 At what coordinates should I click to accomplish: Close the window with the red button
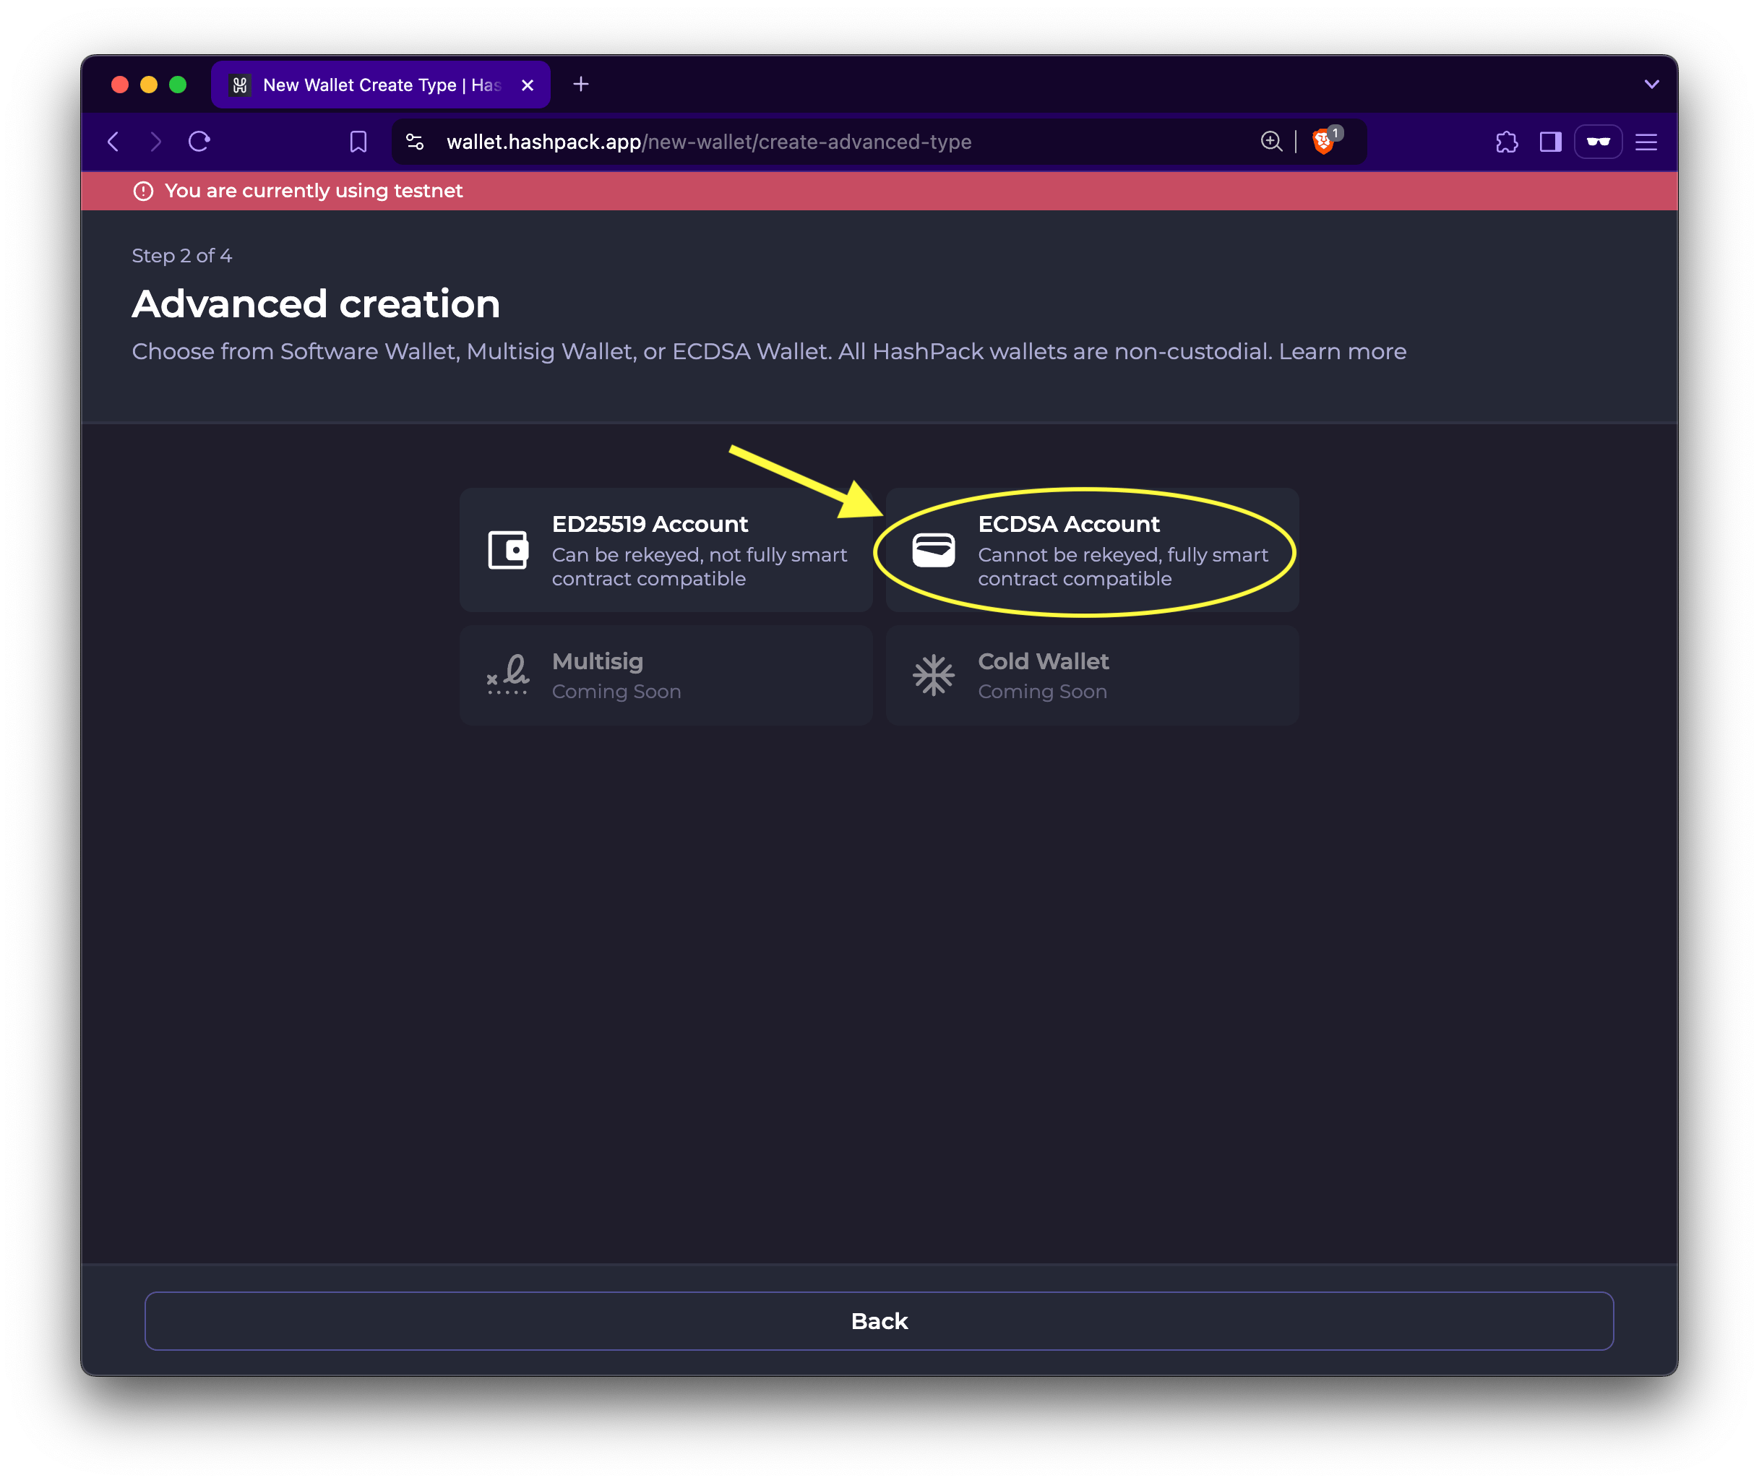(x=120, y=85)
